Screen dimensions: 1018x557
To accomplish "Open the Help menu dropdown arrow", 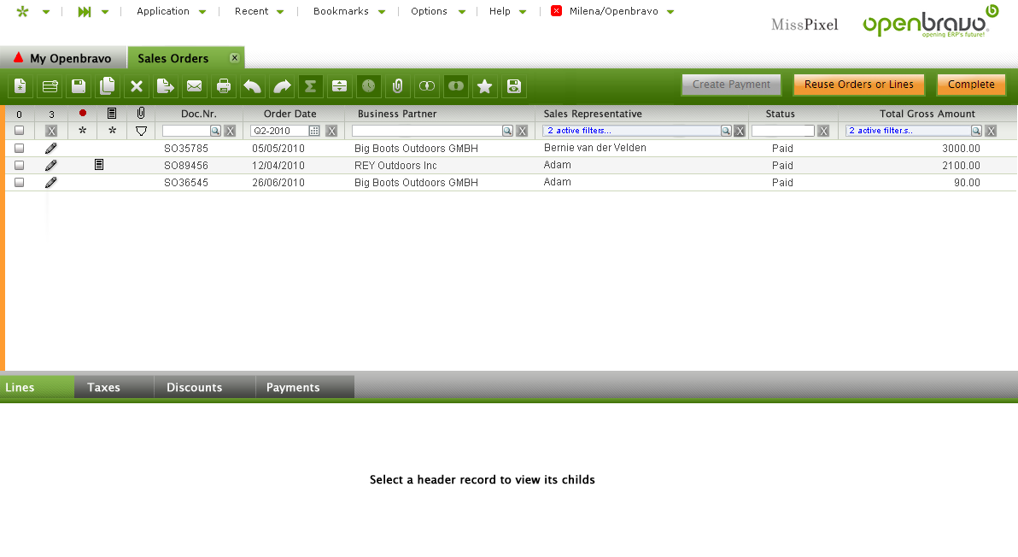I will [523, 12].
